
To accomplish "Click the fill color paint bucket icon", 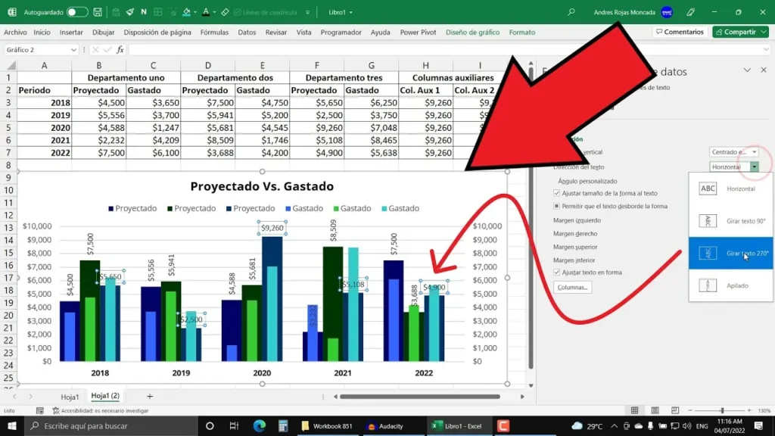I will point(188,12).
